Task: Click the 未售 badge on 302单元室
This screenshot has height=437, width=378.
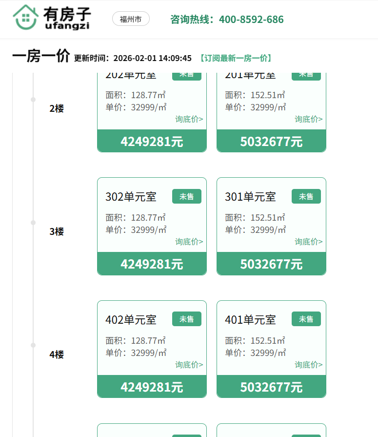Action: click(186, 196)
